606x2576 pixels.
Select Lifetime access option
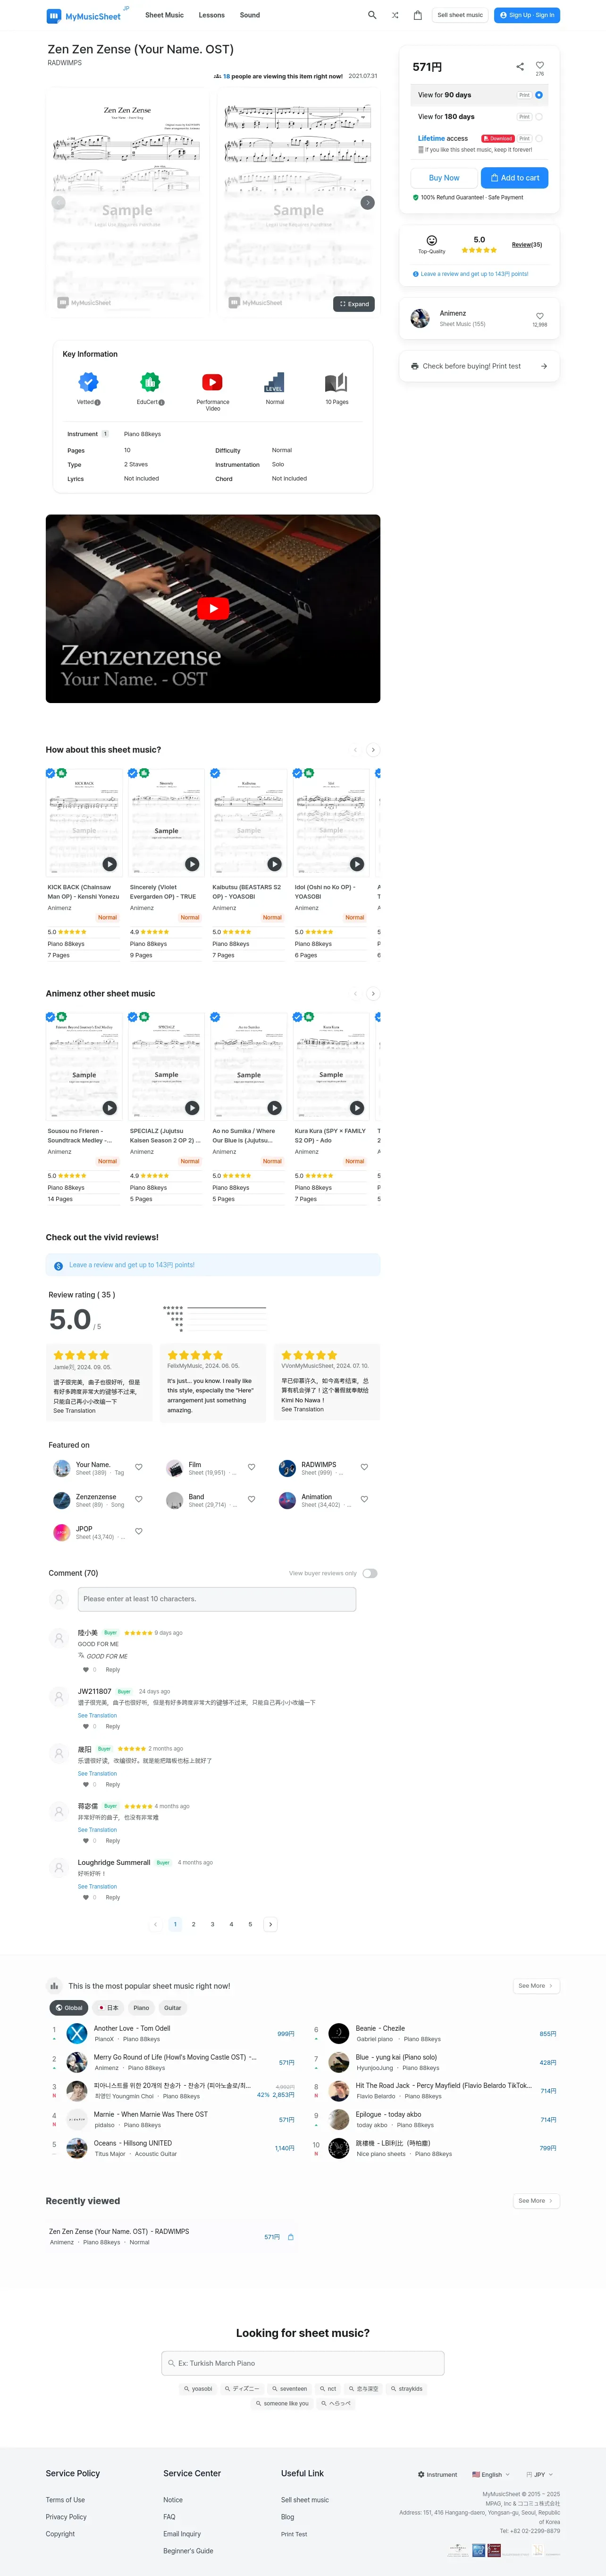(539, 139)
